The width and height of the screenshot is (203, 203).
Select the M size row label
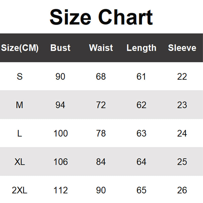[20, 105]
